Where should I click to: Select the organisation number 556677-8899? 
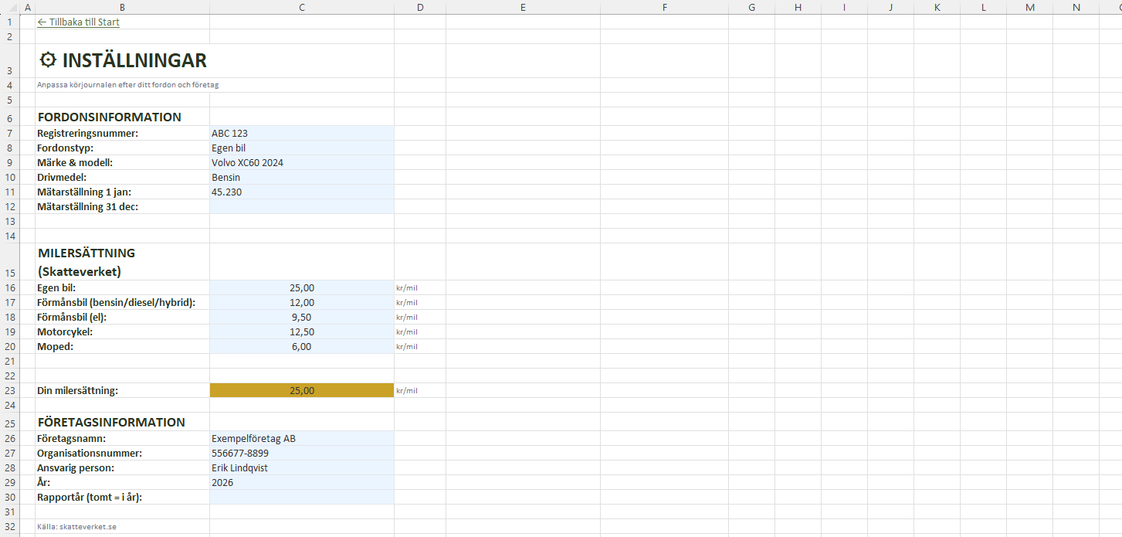pyautogui.click(x=302, y=454)
